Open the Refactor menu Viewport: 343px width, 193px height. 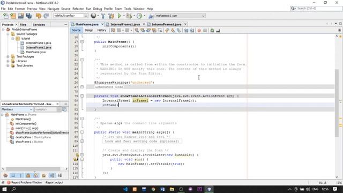coord(78,9)
